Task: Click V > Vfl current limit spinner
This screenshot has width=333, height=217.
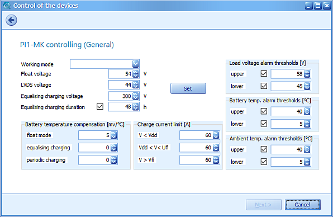Action: [216, 160]
